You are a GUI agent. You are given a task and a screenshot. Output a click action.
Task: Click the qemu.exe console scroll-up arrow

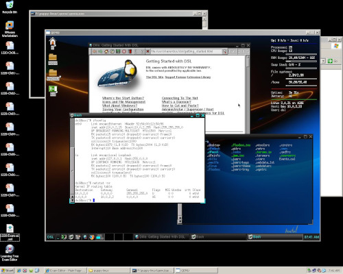(204, 19)
